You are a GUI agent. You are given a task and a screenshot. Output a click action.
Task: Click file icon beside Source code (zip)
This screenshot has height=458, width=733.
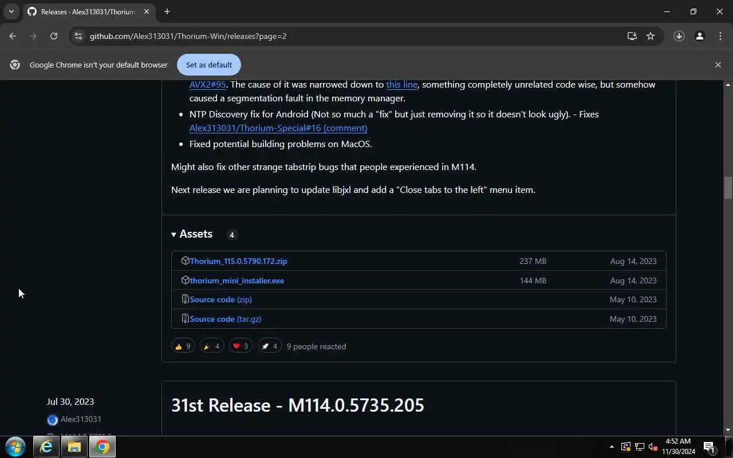pos(185,299)
